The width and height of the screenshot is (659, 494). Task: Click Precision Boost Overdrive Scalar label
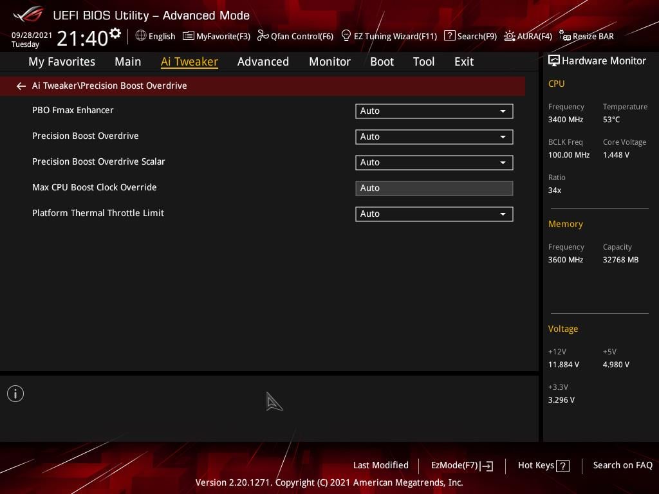98,161
